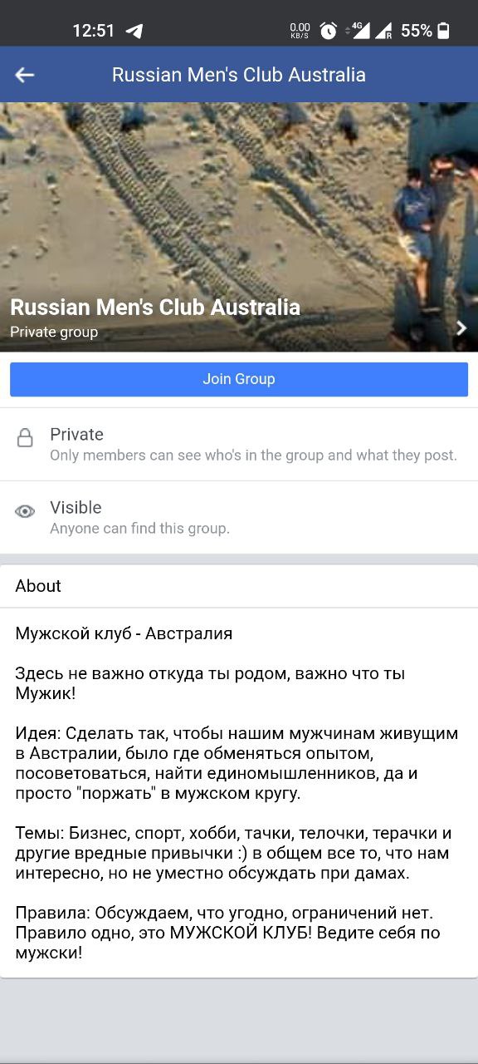This screenshot has width=478, height=1064.
Task: Click the Join Group button
Action: pyautogui.click(x=239, y=379)
